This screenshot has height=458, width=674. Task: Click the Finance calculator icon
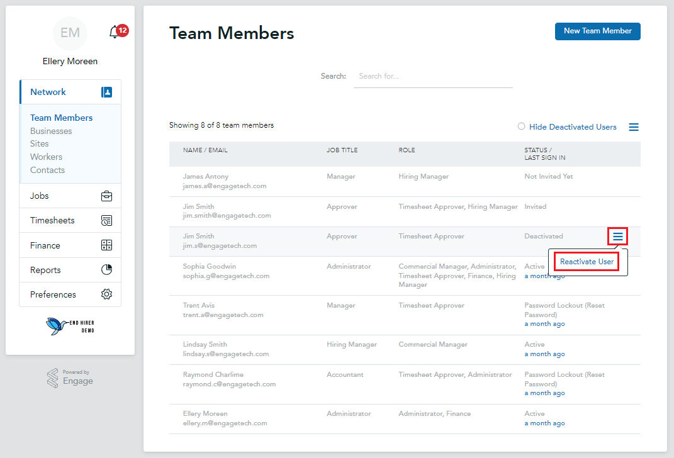106,245
